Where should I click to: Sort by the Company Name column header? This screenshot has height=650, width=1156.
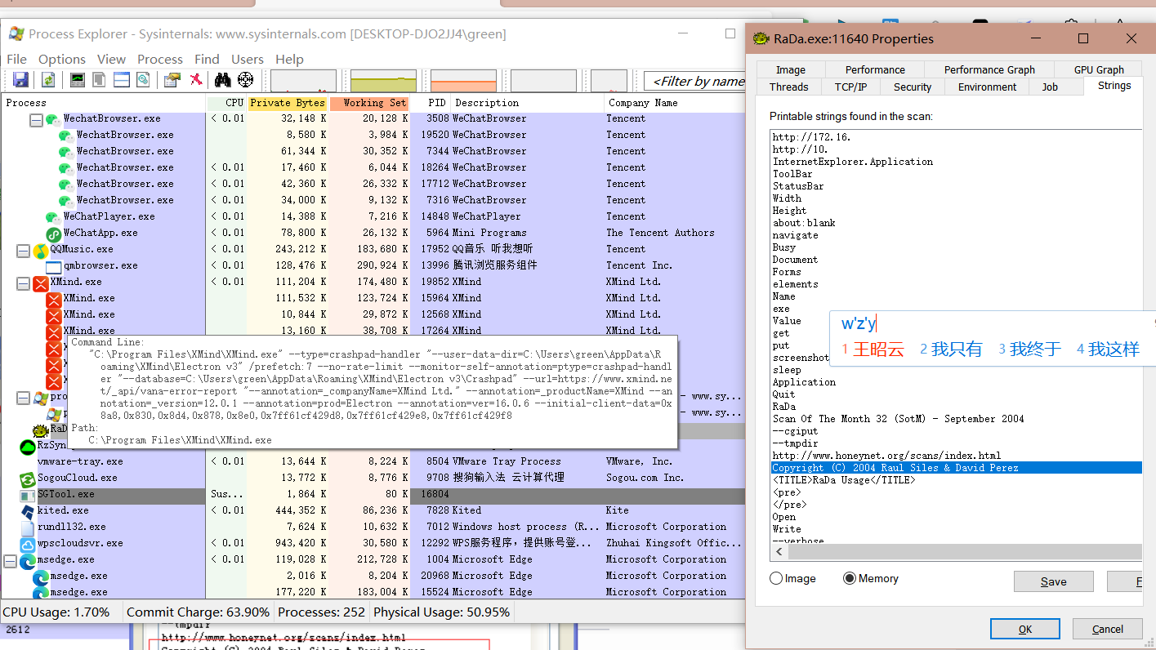click(676, 103)
